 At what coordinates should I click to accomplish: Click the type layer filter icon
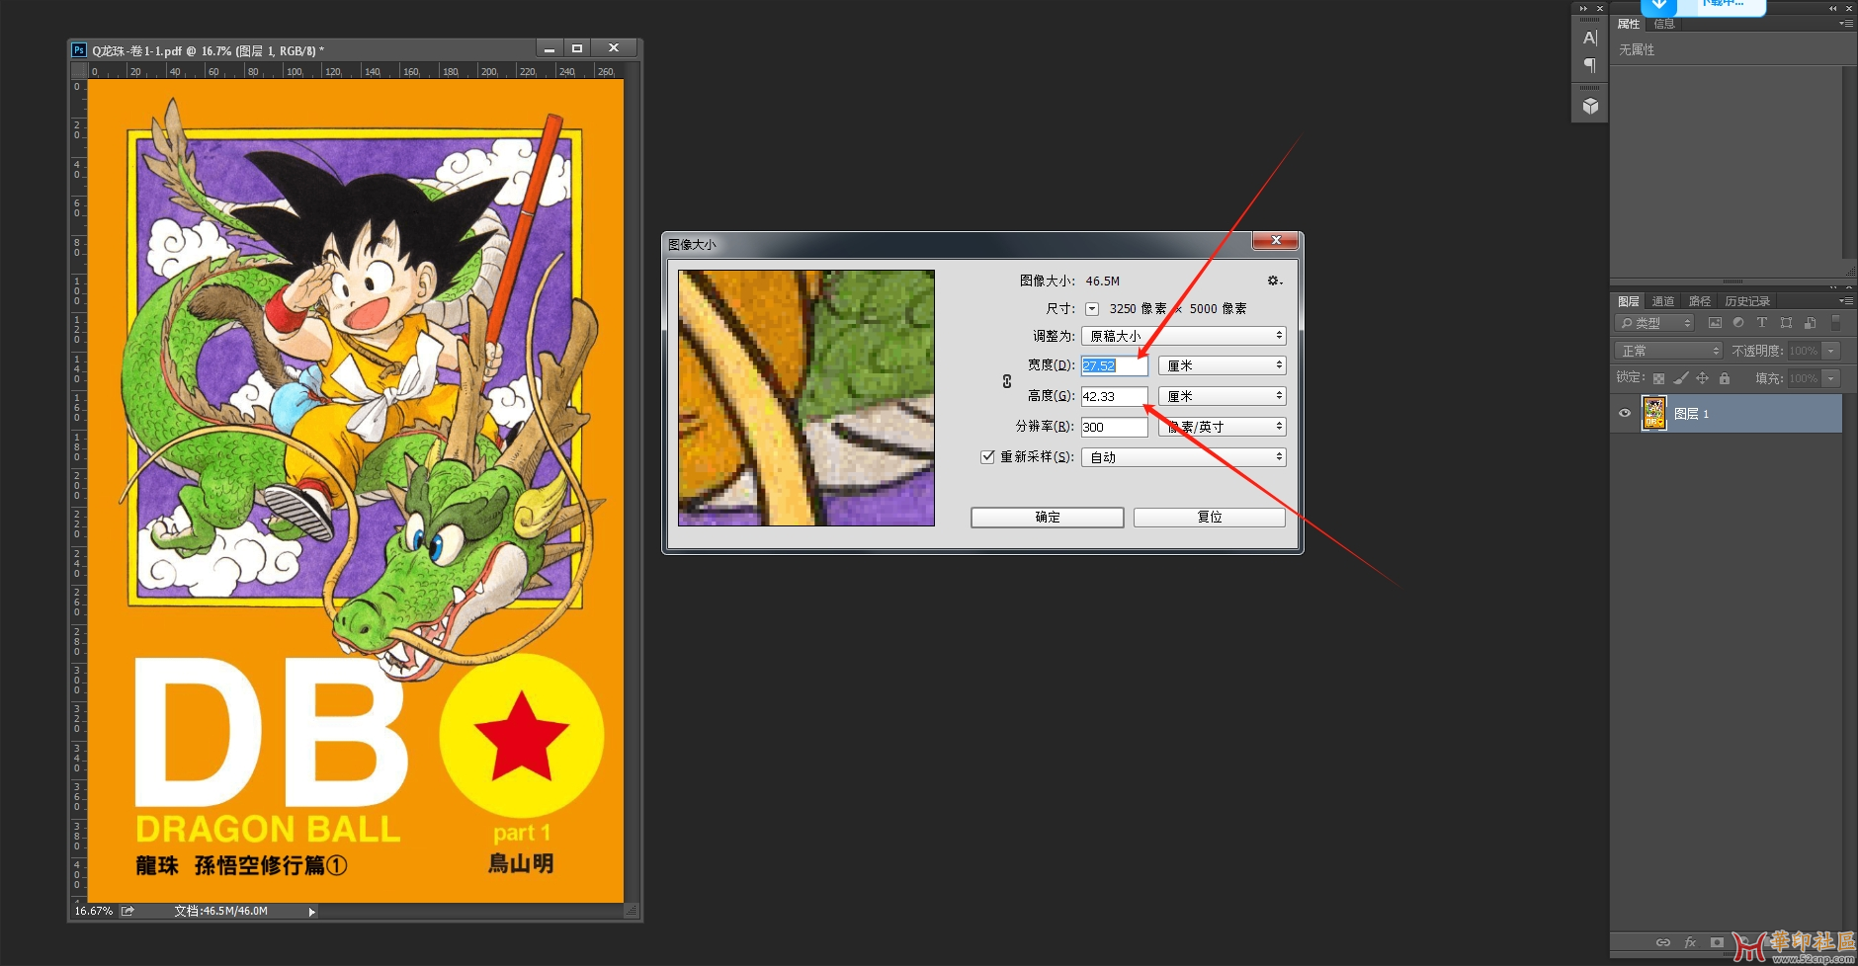click(1761, 323)
